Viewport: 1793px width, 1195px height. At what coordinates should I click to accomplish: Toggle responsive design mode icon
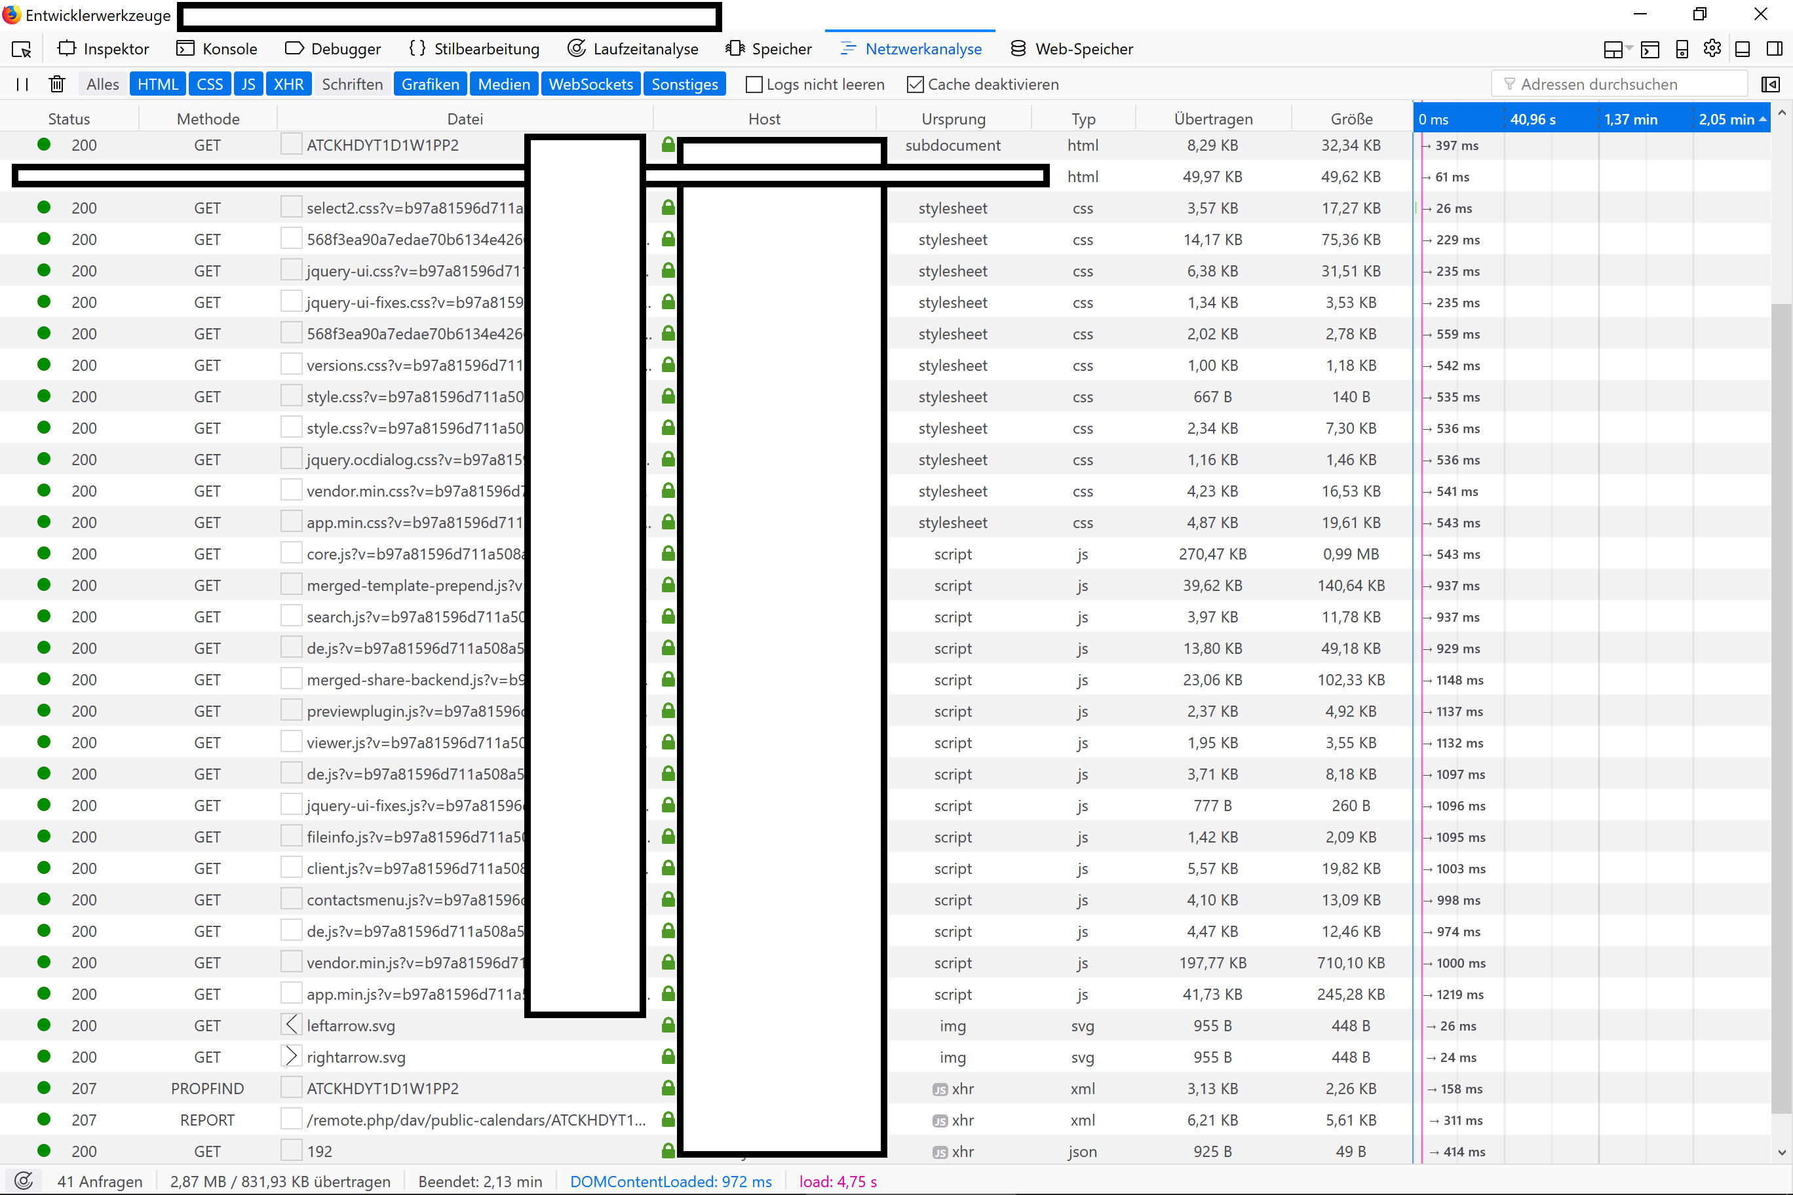point(1682,50)
